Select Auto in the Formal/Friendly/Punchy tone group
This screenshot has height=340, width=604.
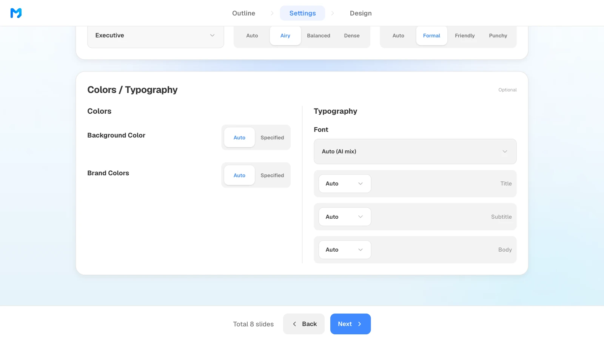(398, 36)
